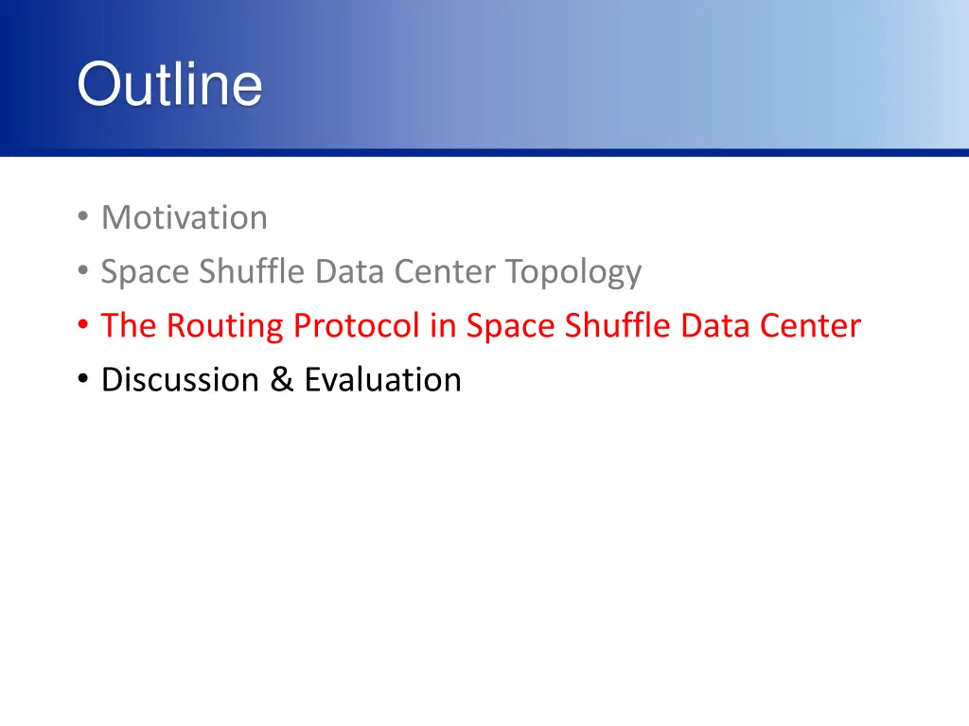Screen dimensions: 969x726
Task: Click the red word "Center" ending the highlighted line
Action: point(810,325)
